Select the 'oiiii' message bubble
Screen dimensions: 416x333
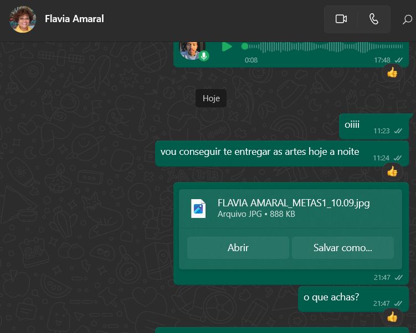pos(374,126)
